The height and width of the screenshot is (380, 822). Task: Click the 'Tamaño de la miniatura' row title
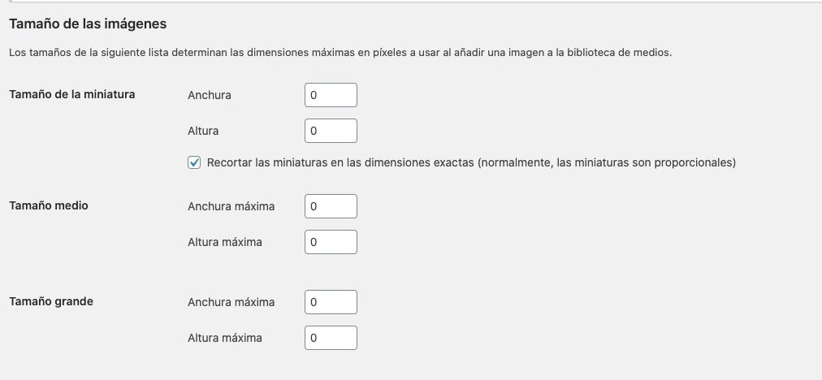tap(72, 94)
